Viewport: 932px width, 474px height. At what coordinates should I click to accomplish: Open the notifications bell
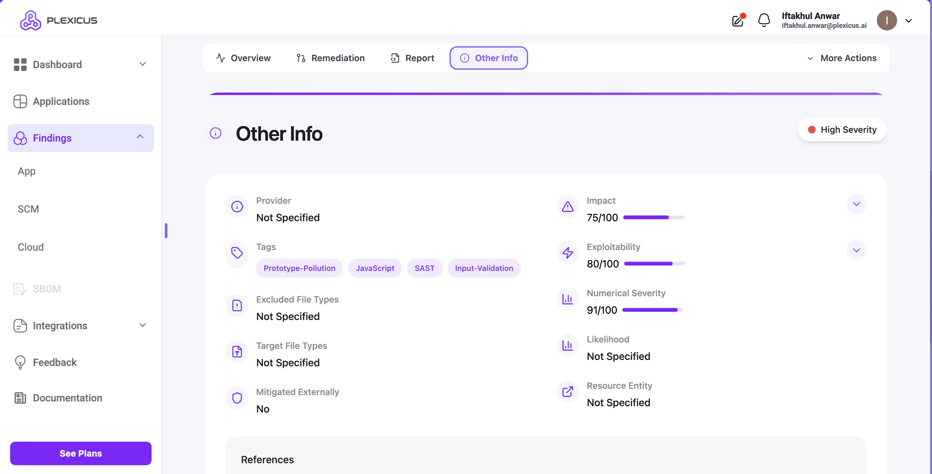pos(764,20)
